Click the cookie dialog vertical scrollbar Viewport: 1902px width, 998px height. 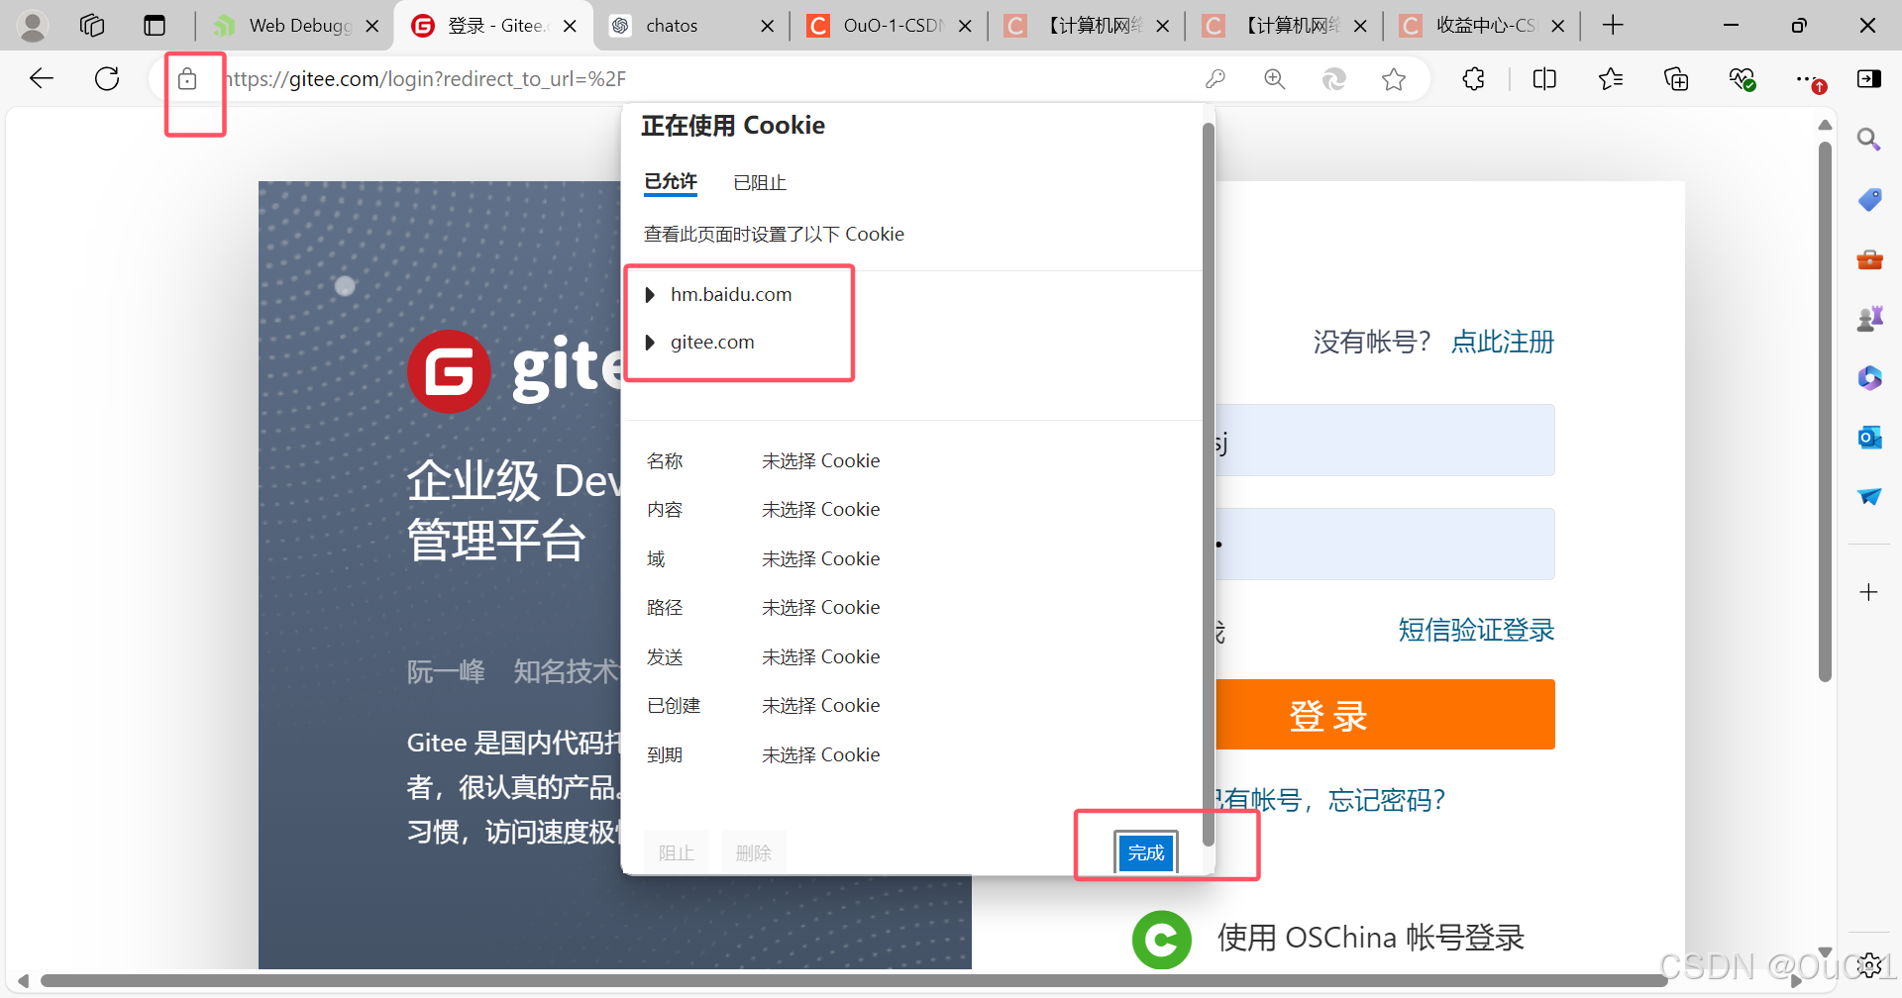coord(1208,485)
